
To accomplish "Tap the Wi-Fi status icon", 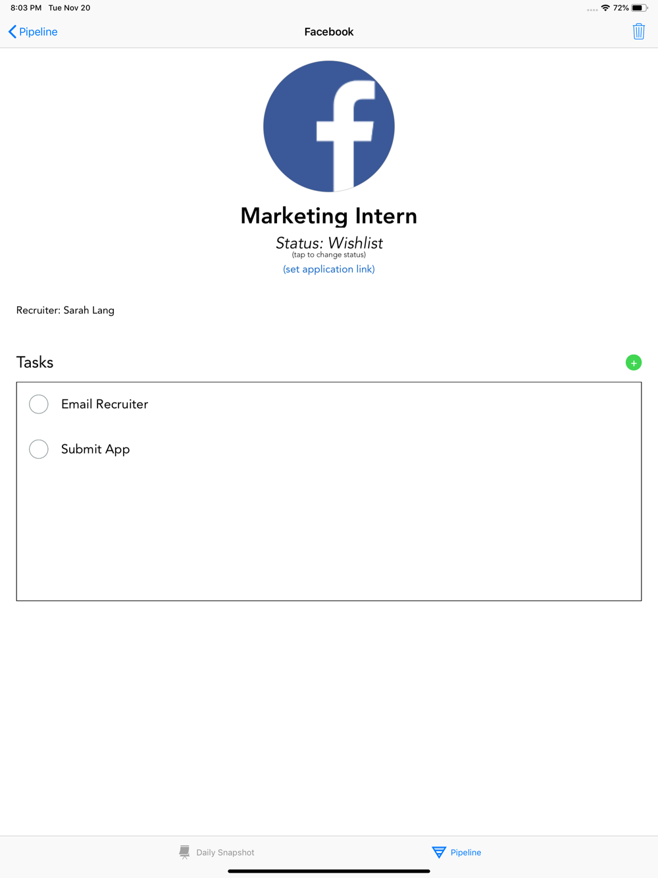I will 605,8.
